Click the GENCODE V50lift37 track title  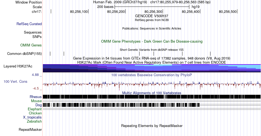[x=152, y=16]
